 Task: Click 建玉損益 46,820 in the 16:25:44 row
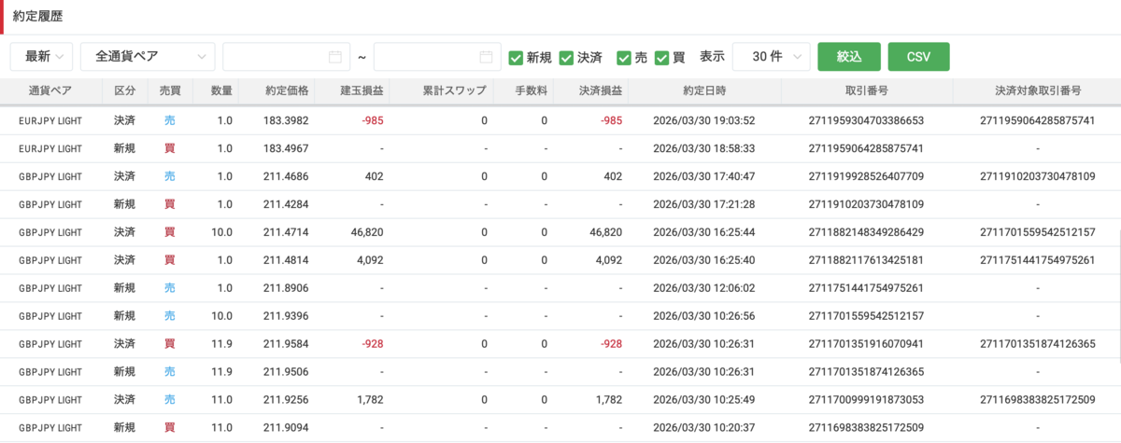click(365, 232)
